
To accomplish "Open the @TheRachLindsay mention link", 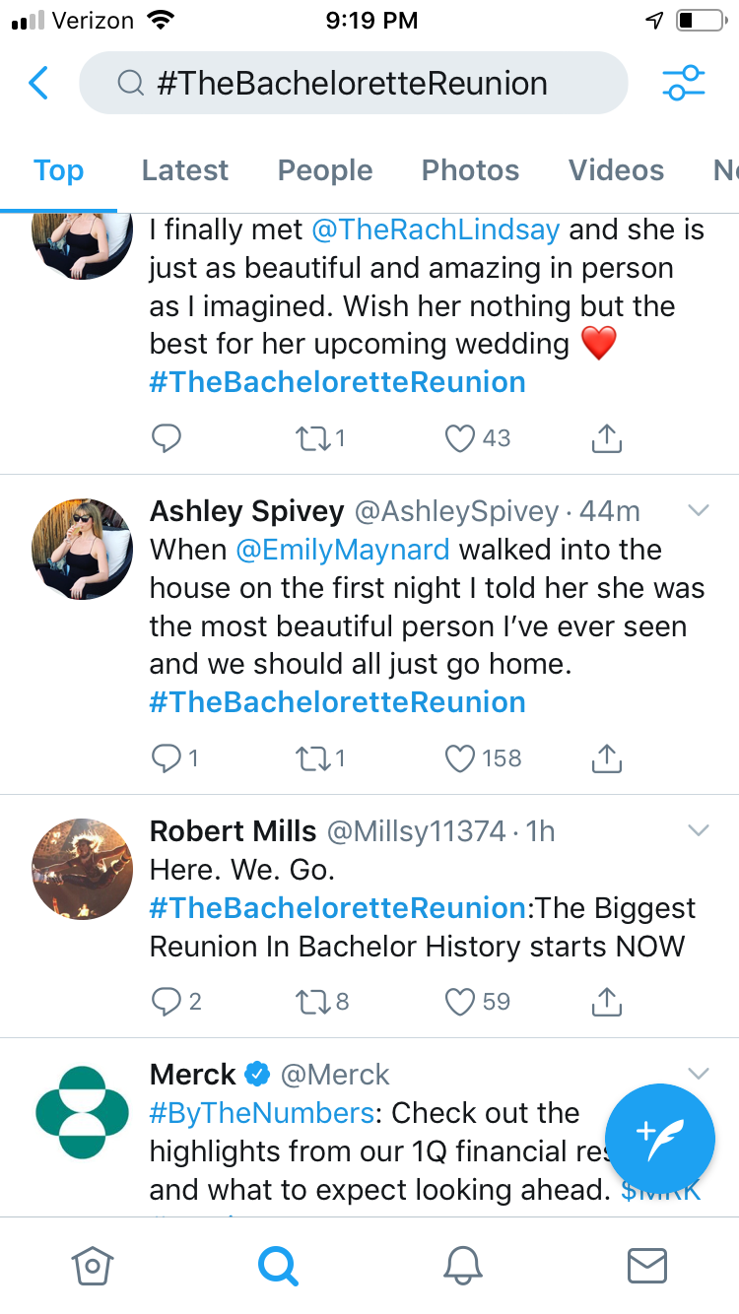I will (436, 230).
